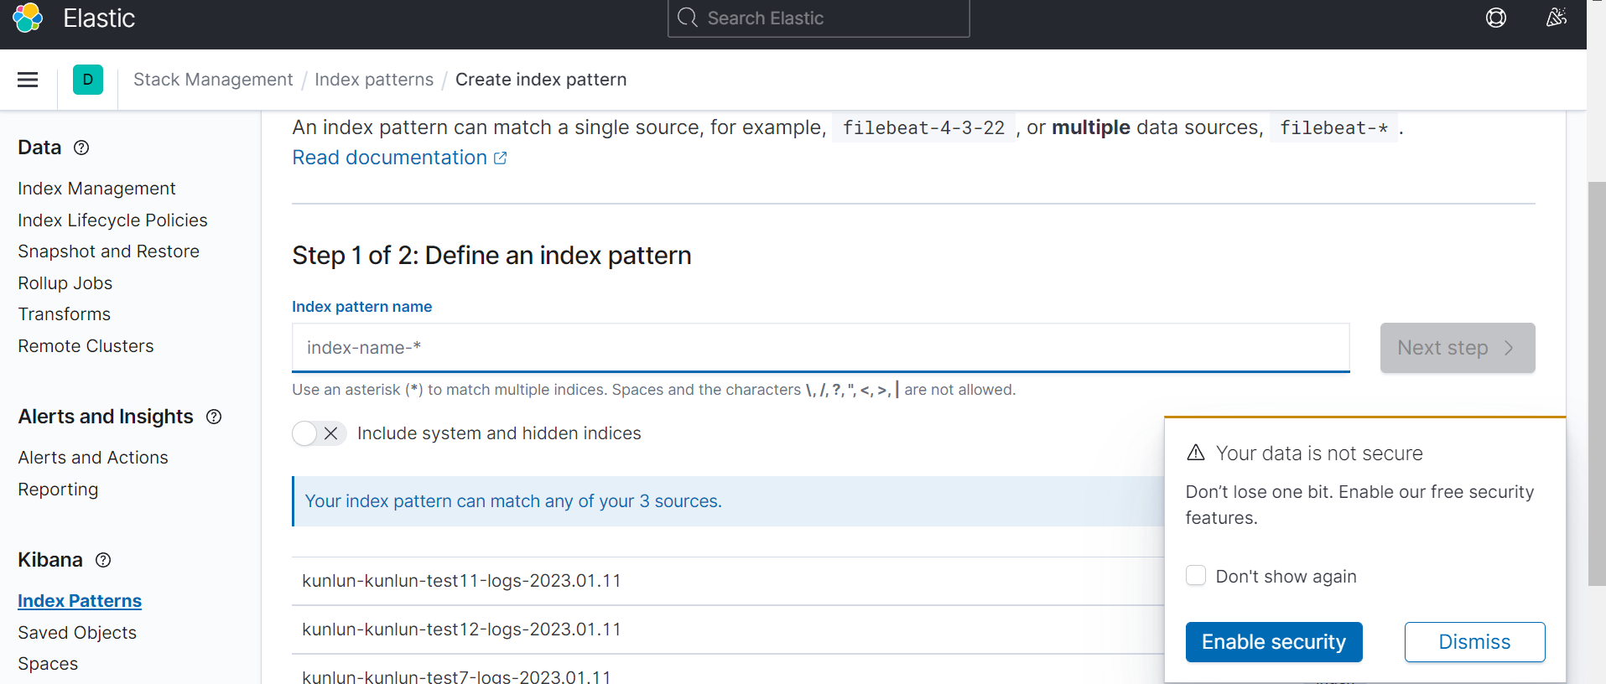Go to Index patterns breadcrumb
Viewport: 1606px width, 684px height.
click(x=374, y=80)
